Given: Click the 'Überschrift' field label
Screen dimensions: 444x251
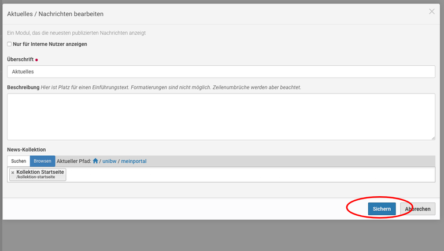Looking at the screenshot, I should [x=20, y=59].
